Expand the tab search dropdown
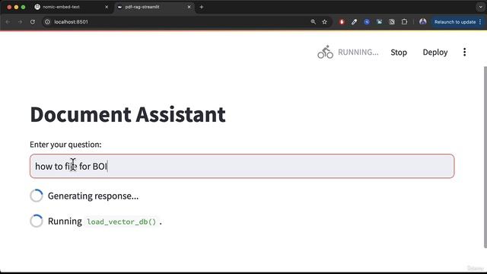The width and height of the screenshot is (487, 274). coord(480,7)
